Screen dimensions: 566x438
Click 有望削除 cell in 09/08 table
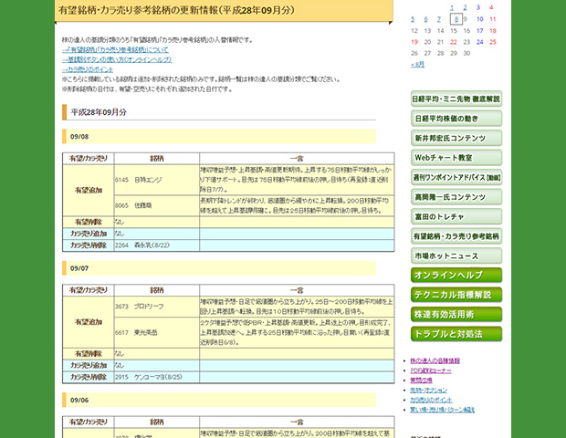coord(89,222)
